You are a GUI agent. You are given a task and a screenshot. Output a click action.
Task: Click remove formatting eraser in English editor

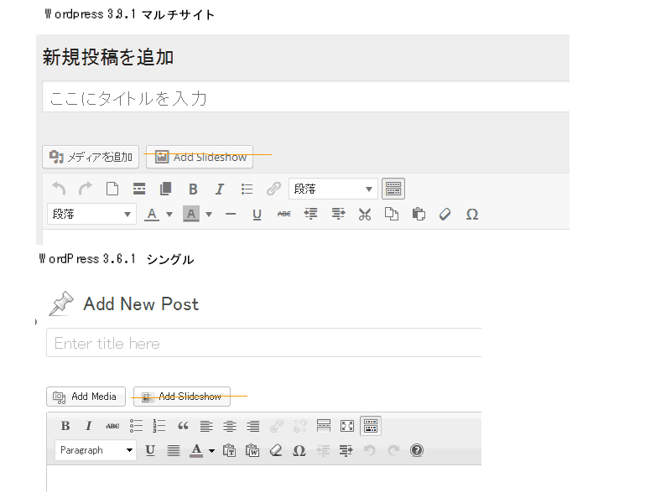276,450
